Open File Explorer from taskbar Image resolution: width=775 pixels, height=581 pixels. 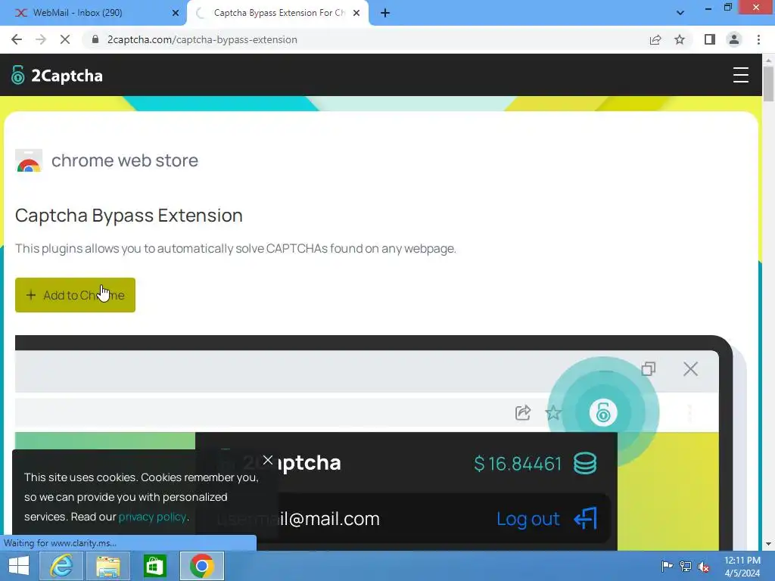tap(108, 566)
